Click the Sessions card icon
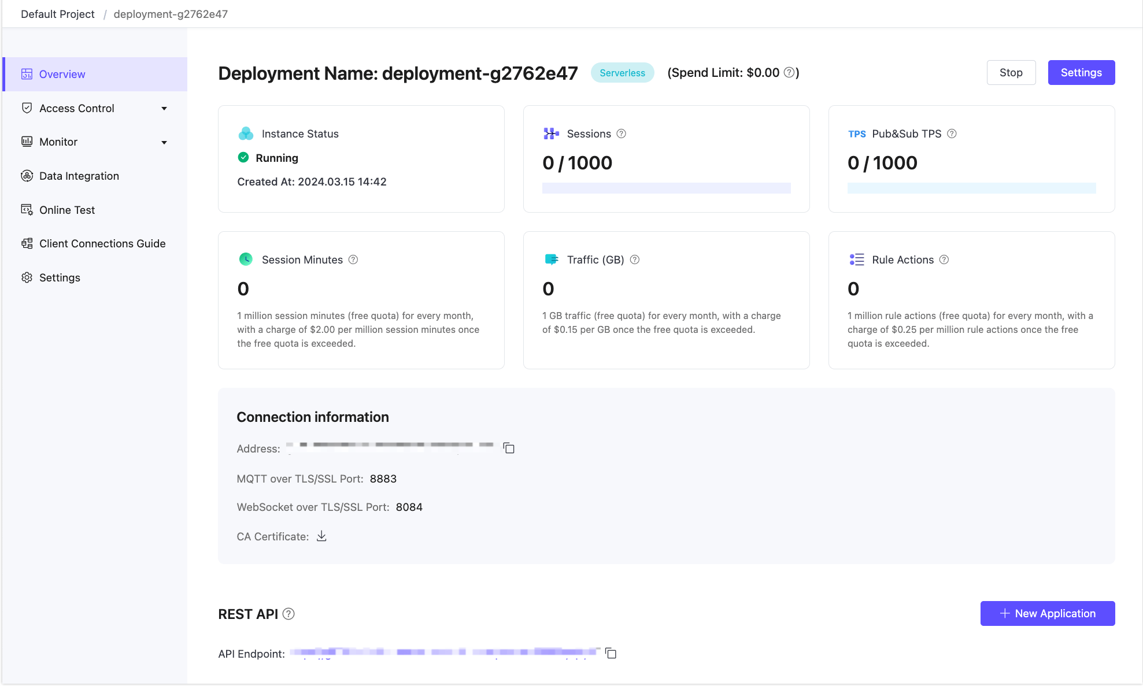 [551, 134]
